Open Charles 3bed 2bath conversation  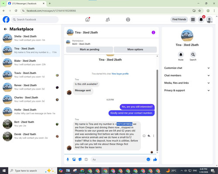pyautogui.click(x=31, y=100)
